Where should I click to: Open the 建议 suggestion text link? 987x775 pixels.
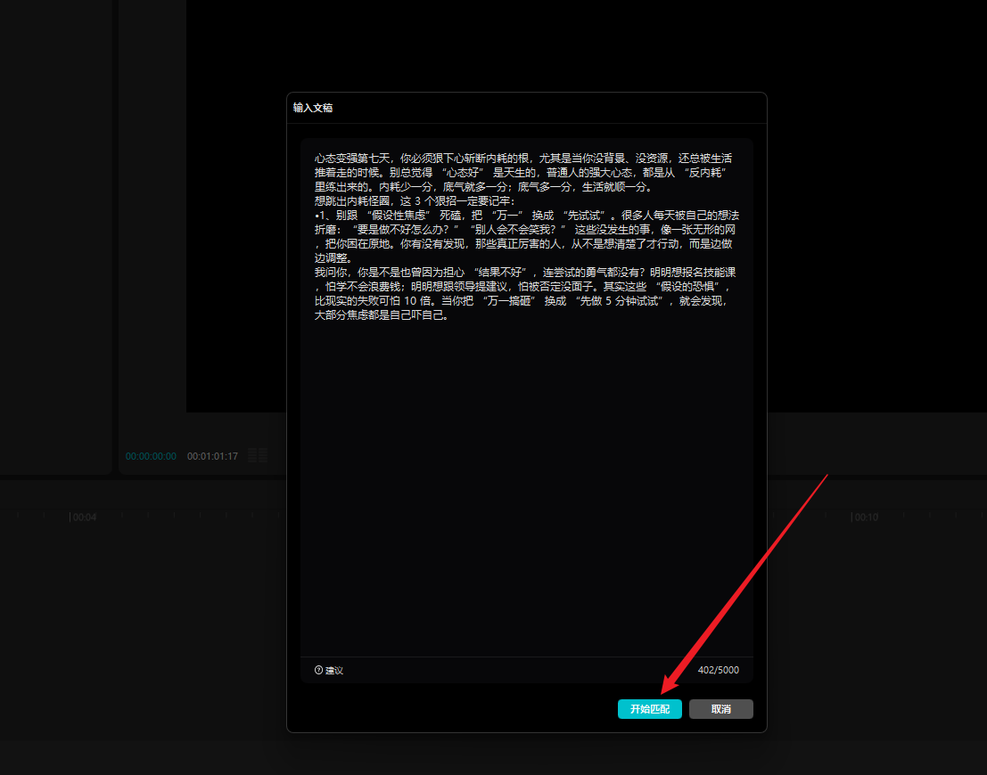[x=334, y=670]
